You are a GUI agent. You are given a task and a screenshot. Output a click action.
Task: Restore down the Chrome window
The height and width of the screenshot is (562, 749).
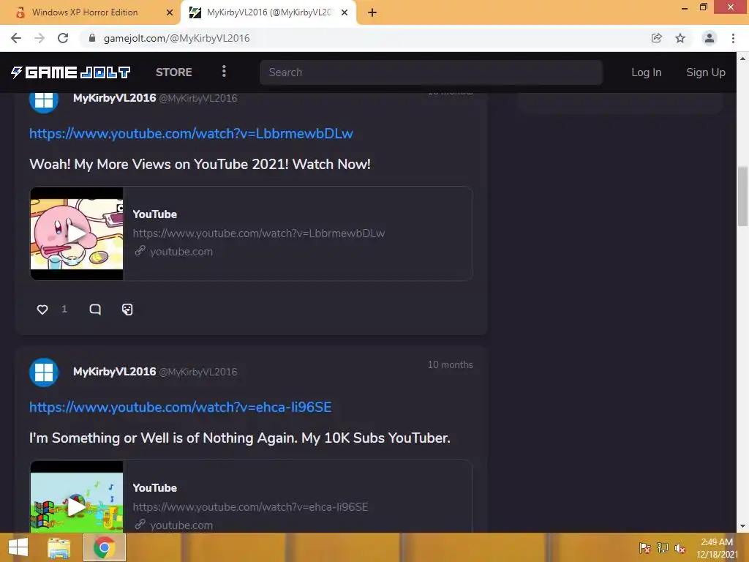[x=703, y=7]
